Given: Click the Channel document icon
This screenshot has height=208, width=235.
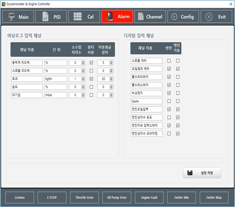Looking at the screenshot, I should [x=140, y=17].
